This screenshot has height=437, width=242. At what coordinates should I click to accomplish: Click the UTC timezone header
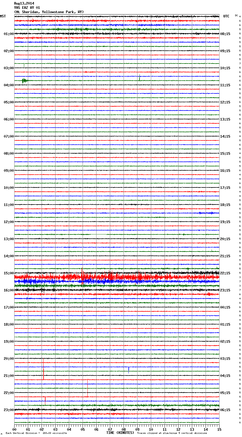[226, 16]
